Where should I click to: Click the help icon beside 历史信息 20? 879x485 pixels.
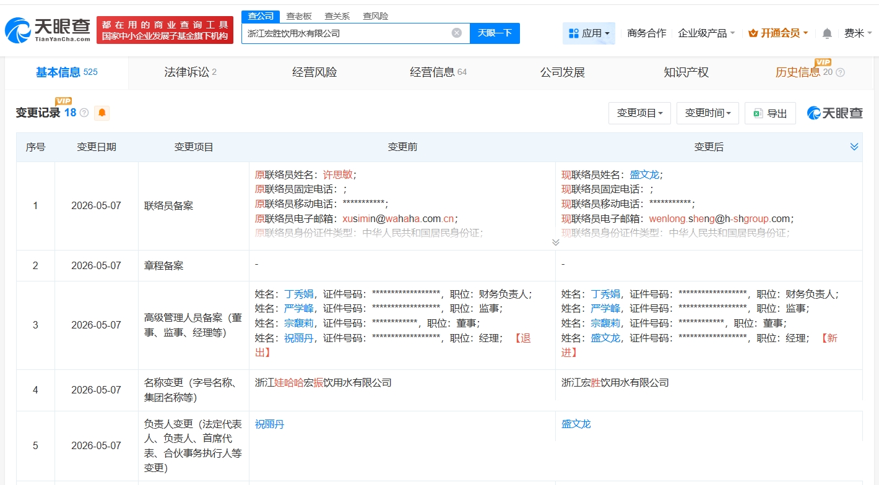[840, 72]
